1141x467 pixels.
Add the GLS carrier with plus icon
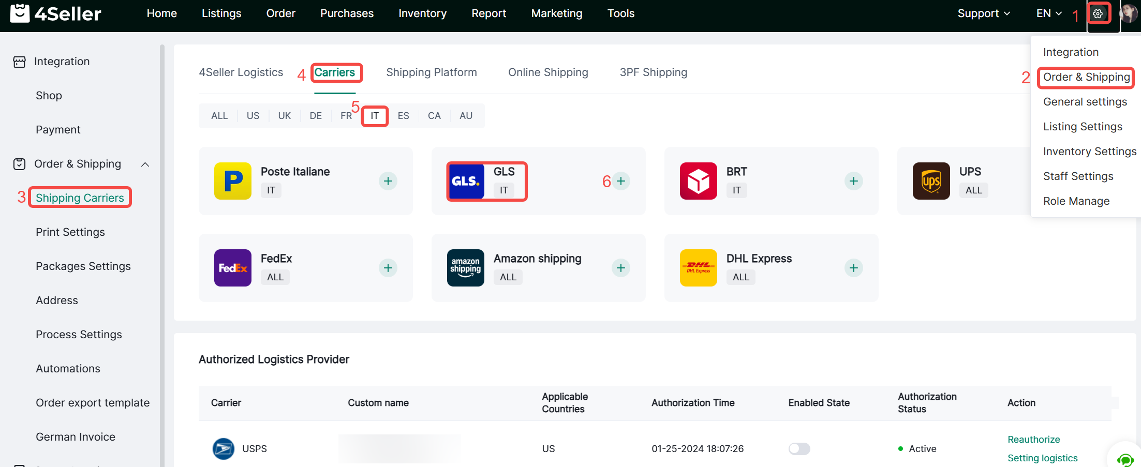point(621,181)
